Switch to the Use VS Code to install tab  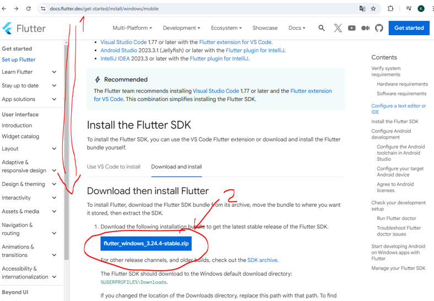[x=113, y=167]
